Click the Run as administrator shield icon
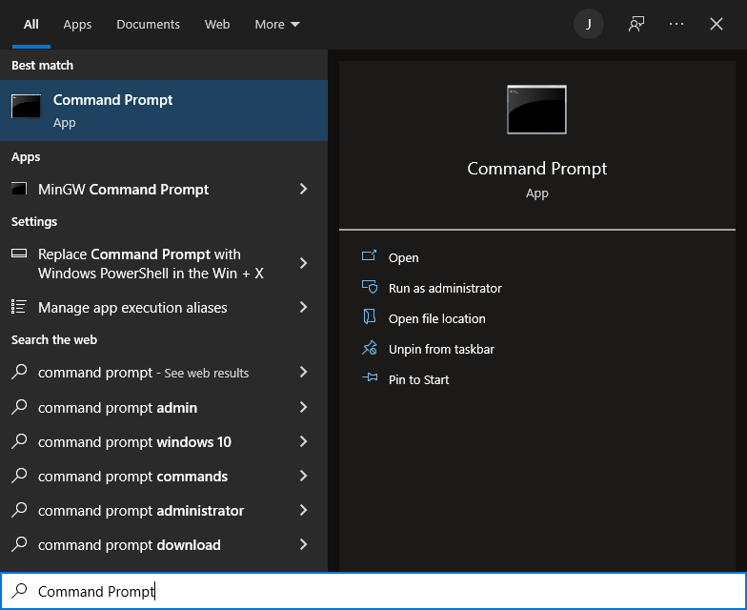The image size is (747, 610). [370, 288]
